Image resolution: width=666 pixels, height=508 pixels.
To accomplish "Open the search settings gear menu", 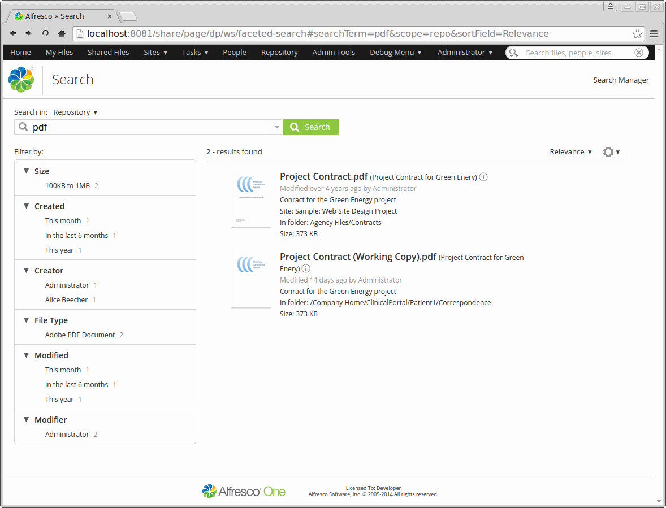I will [x=611, y=152].
